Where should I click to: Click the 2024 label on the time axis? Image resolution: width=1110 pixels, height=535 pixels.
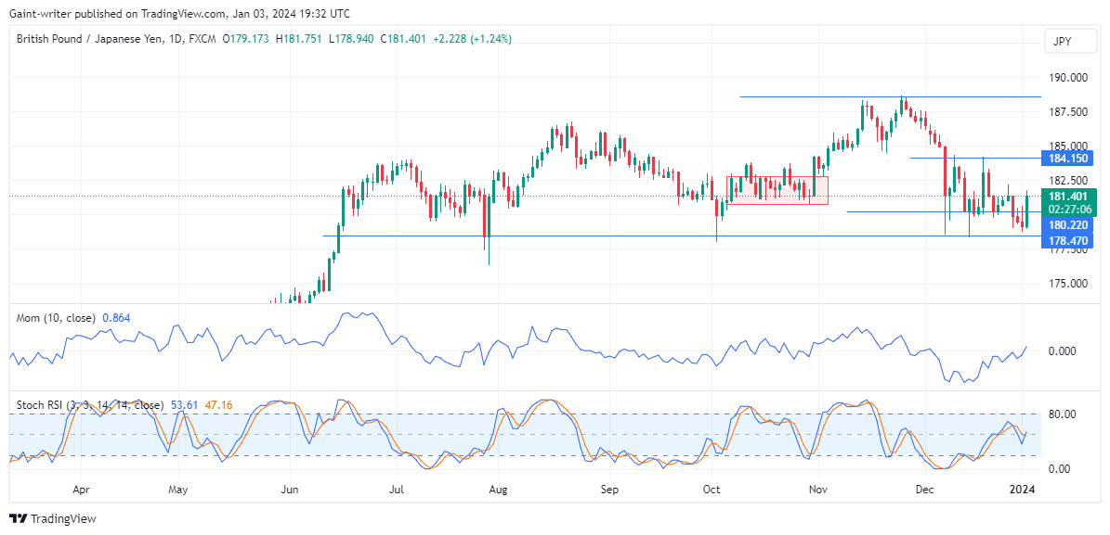(x=1022, y=489)
